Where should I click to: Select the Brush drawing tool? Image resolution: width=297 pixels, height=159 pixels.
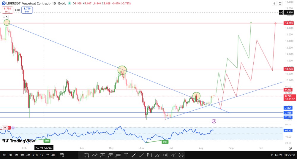click(173, 155)
